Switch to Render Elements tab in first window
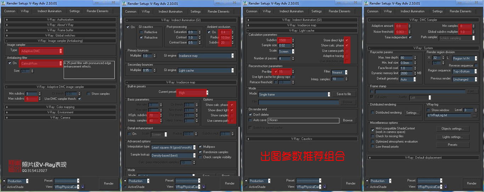 click(98, 11)
